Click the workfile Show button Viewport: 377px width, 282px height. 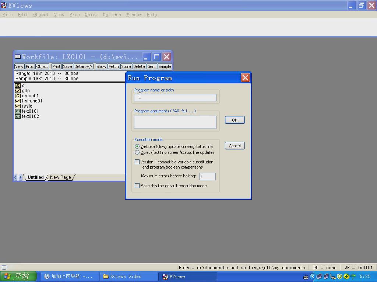point(101,66)
